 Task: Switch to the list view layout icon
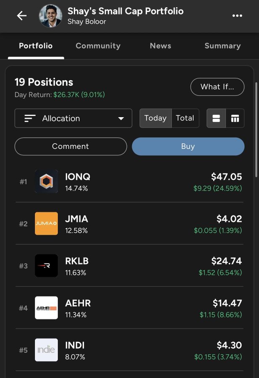tap(216, 118)
